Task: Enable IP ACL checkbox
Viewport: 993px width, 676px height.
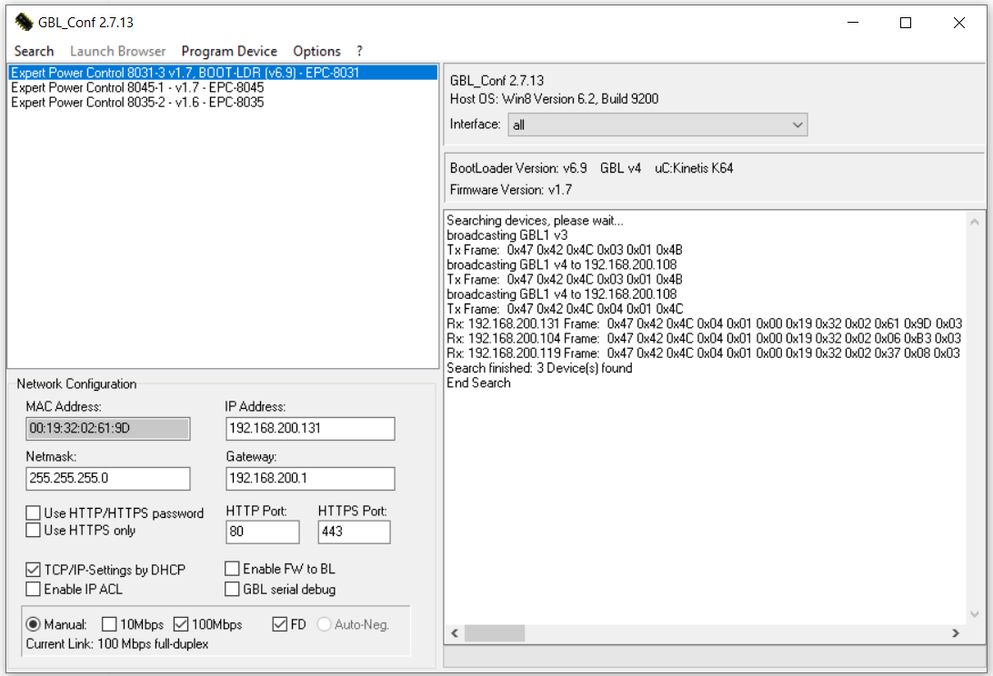Action: click(x=34, y=590)
